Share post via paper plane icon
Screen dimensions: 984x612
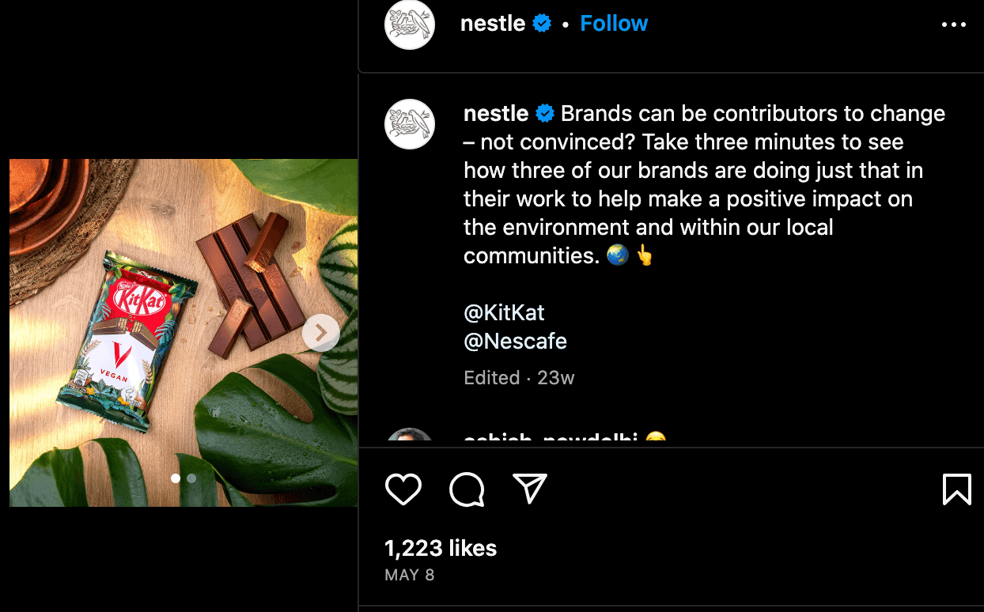(x=529, y=489)
